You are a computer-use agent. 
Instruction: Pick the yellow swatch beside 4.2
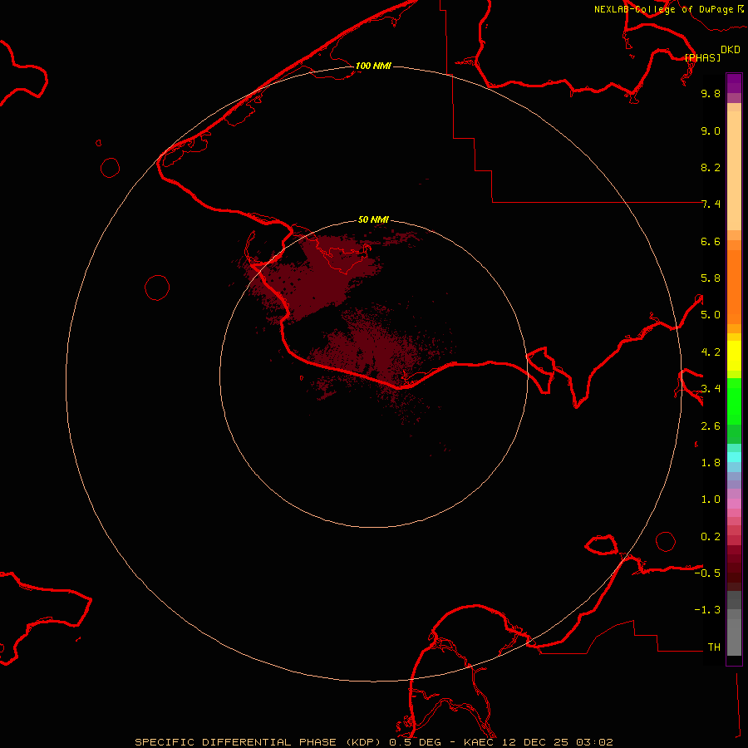[x=734, y=352]
